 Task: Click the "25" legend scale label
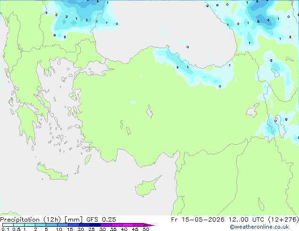[91, 229]
